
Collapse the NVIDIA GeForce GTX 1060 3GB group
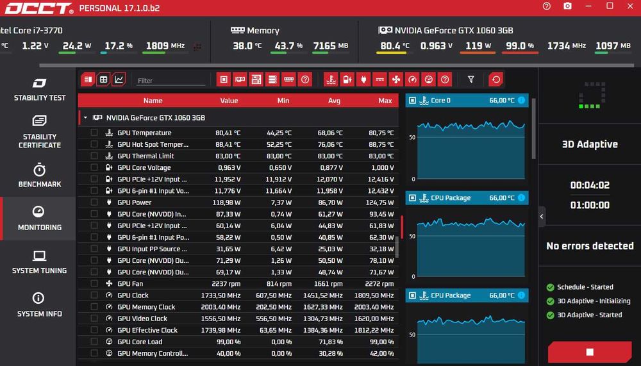(85, 118)
